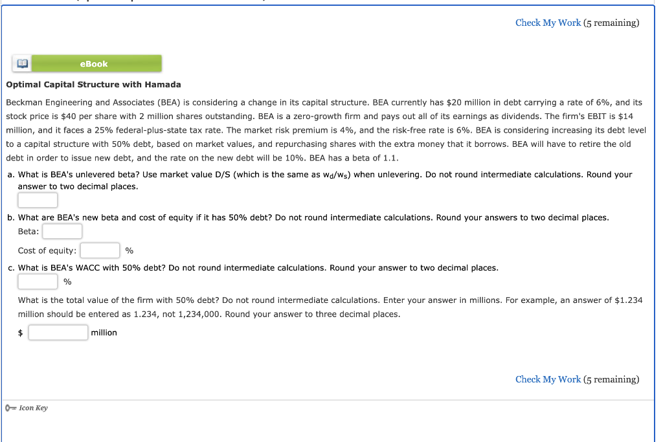Select the Beta input field in part b

[62, 231]
